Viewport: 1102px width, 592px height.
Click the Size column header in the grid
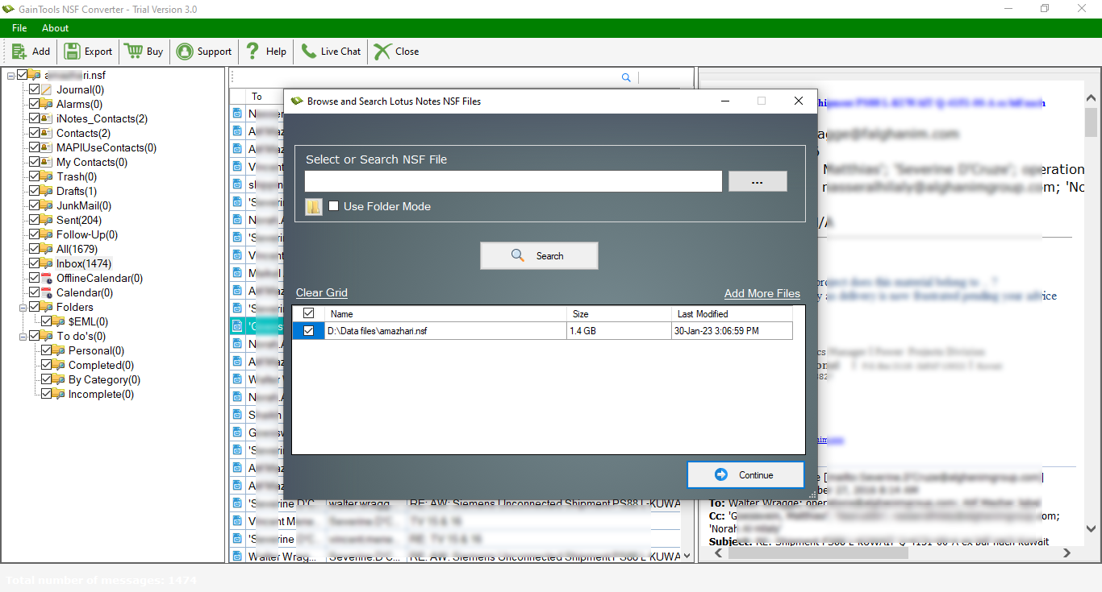click(620, 313)
